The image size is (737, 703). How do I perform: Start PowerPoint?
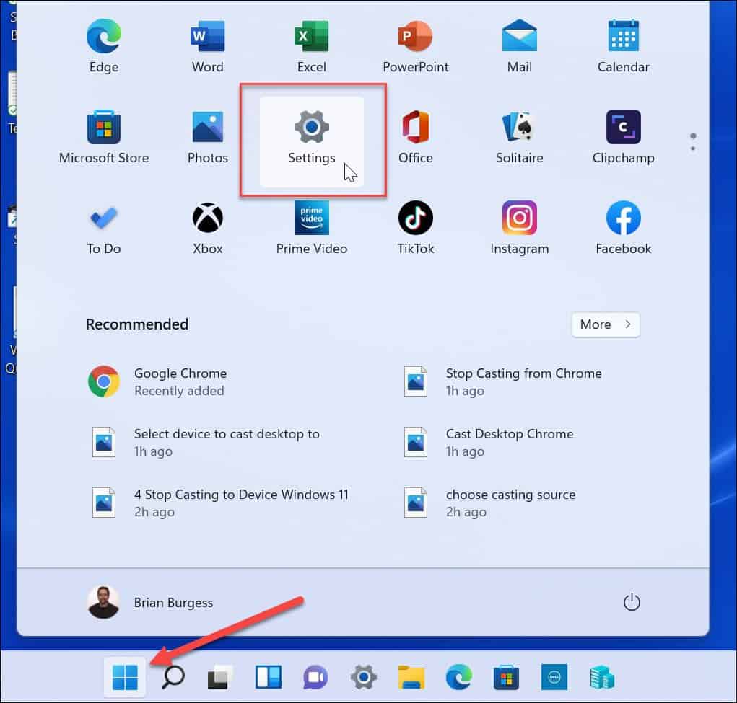(415, 45)
